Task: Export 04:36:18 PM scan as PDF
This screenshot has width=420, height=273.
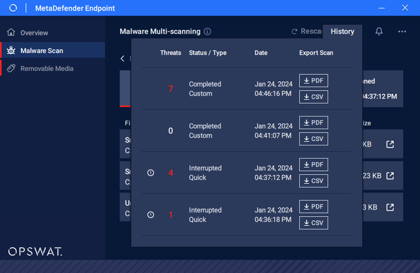Action: (313, 206)
